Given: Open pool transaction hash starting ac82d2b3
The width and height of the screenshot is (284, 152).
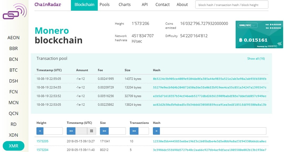Looking at the screenshot, I should [210, 104].
